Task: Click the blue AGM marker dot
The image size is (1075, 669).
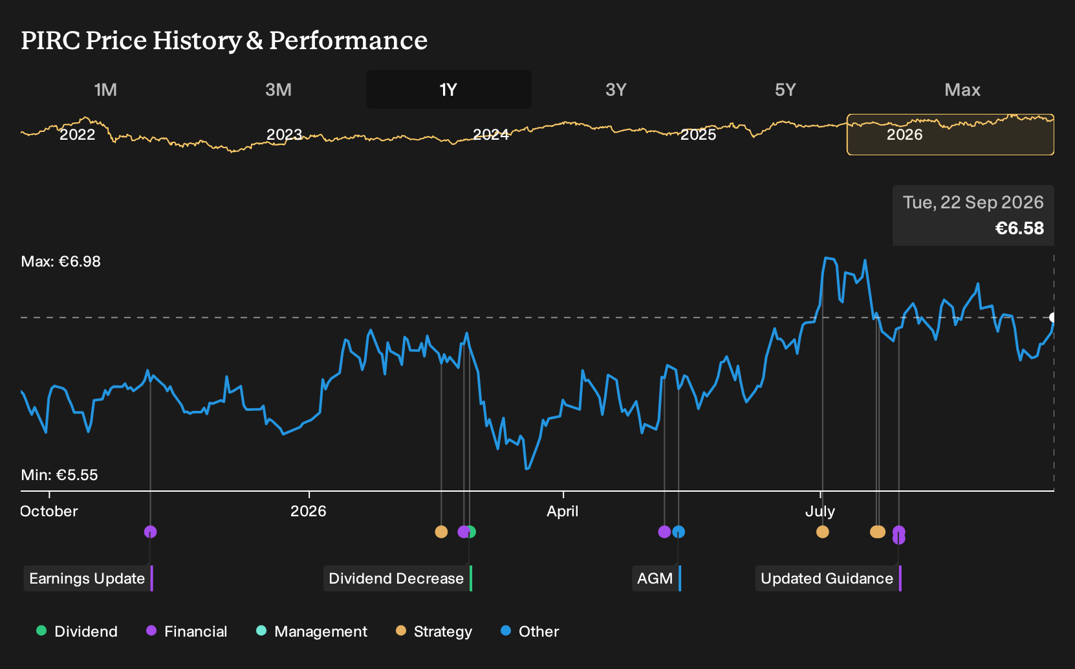Action: [679, 532]
